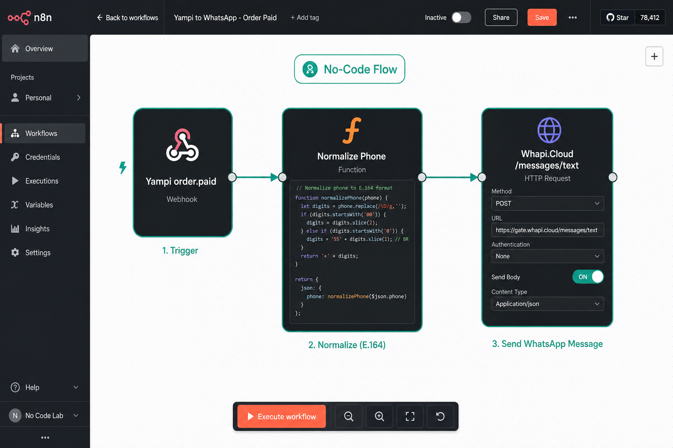This screenshot has width=673, height=448.
Task: Zoom out the canvas
Action: tap(349, 416)
